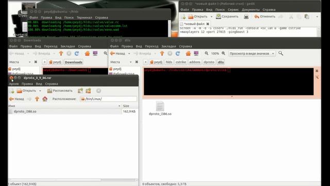Click the zoom in icon in dlls window
The width and height of the screenshot is (330, 186).
coord(223,54)
